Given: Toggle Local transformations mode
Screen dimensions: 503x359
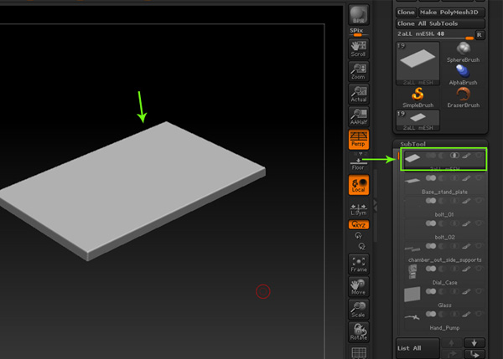Looking at the screenshot, I should click(359, 185).
